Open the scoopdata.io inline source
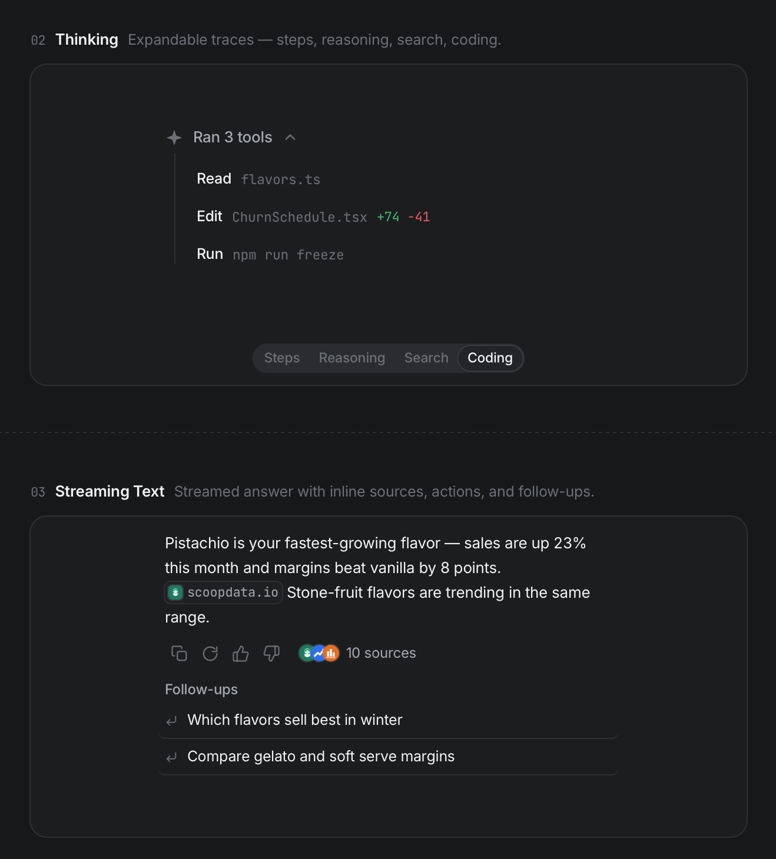The height and width of the screenshot is (859, 776). coord(224,592)
